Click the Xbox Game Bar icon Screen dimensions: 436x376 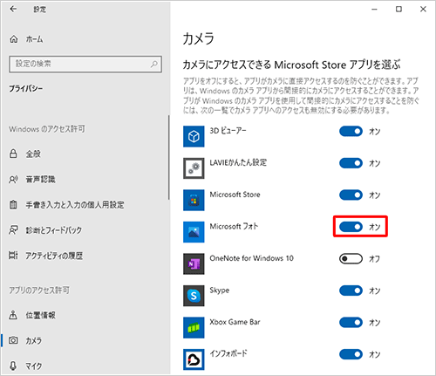(194, 328)
